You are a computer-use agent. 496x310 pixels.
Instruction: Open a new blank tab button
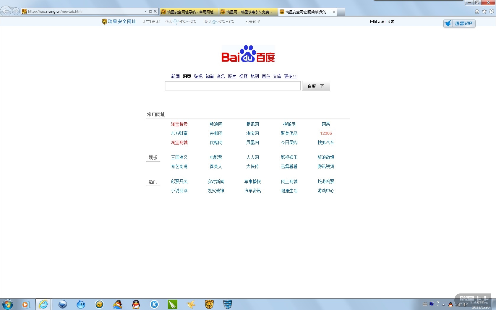[x=341, y=12]
